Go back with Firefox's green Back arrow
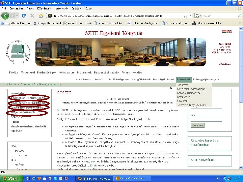243x182 pixels. (5, 16)
